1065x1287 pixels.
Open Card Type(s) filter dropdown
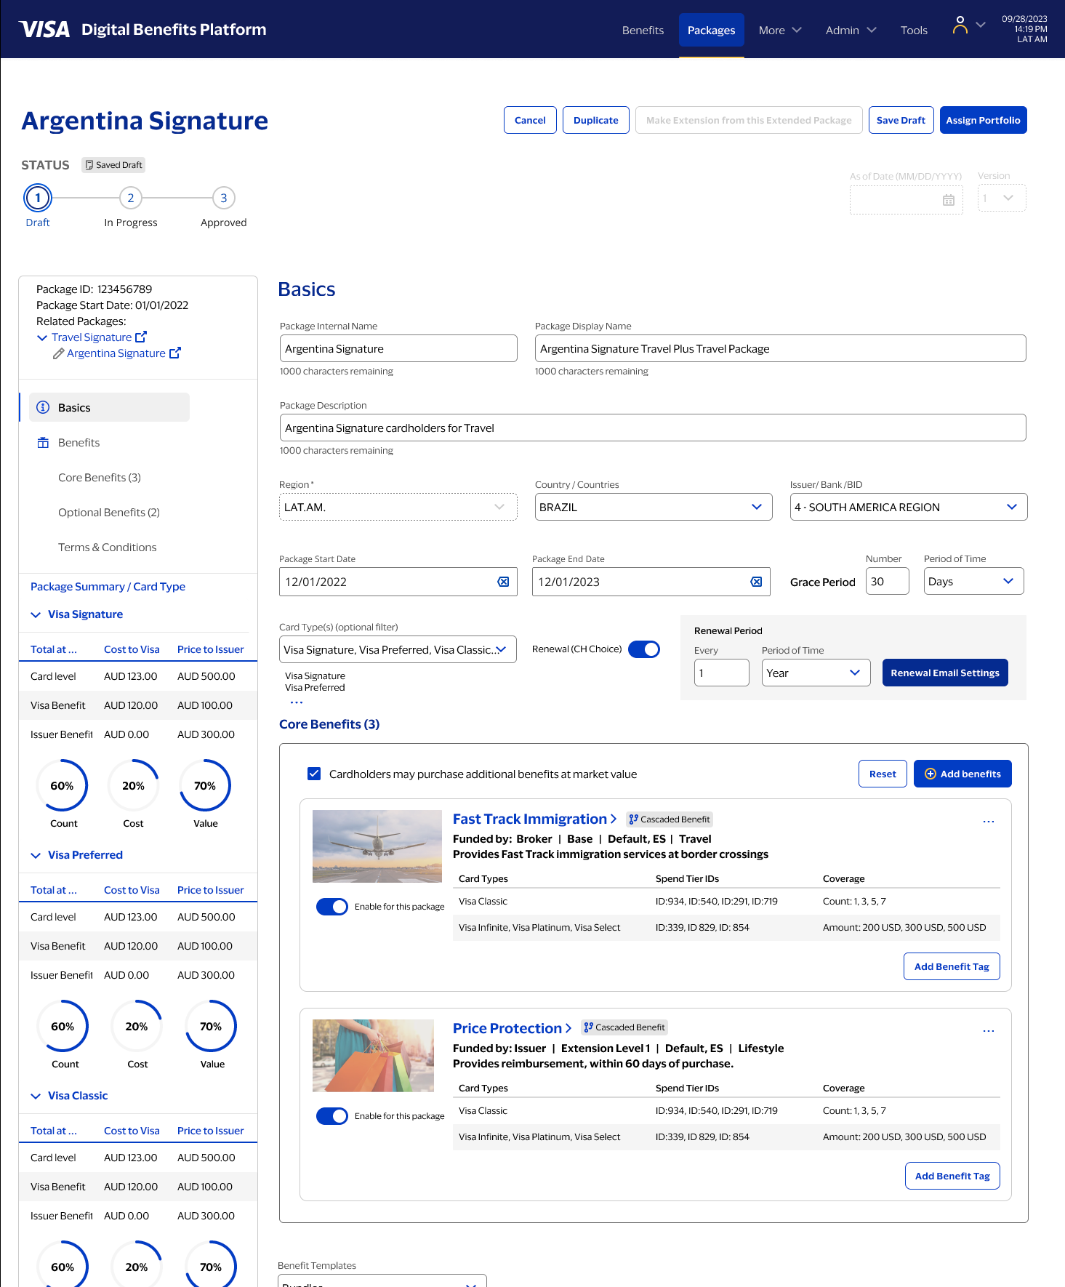click(x=398, y=649)
